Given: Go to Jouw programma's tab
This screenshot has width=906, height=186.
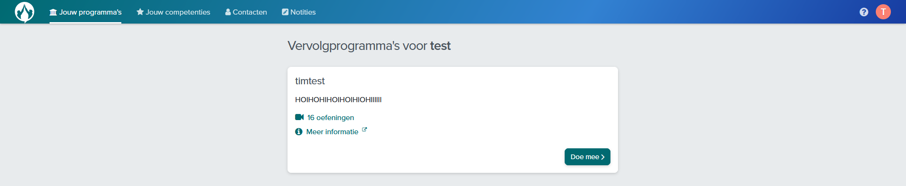Looking at the screenshot, I should (x=85, y=12).
